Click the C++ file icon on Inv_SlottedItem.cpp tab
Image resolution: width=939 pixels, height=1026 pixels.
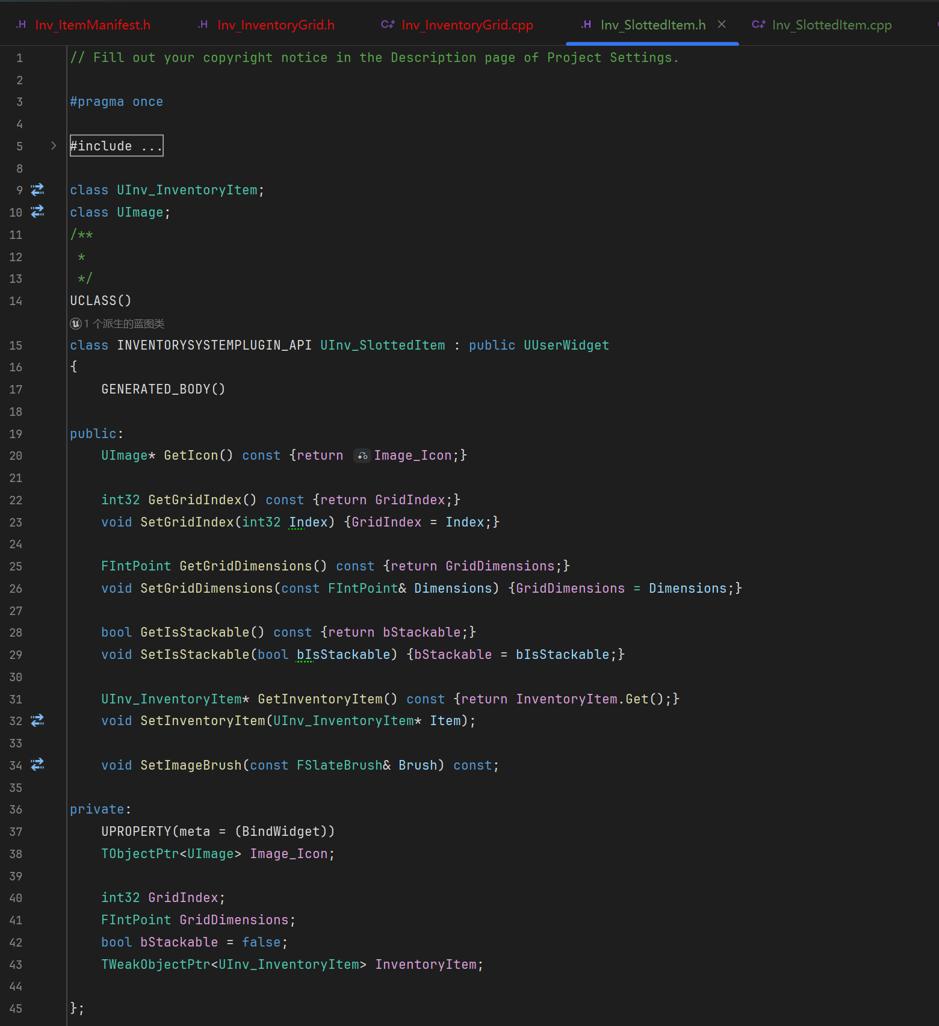click(758, 25)
